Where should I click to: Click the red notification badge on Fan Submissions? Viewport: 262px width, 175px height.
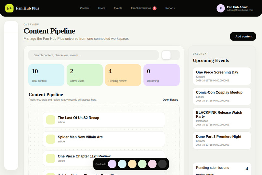[x=154, y=8]
